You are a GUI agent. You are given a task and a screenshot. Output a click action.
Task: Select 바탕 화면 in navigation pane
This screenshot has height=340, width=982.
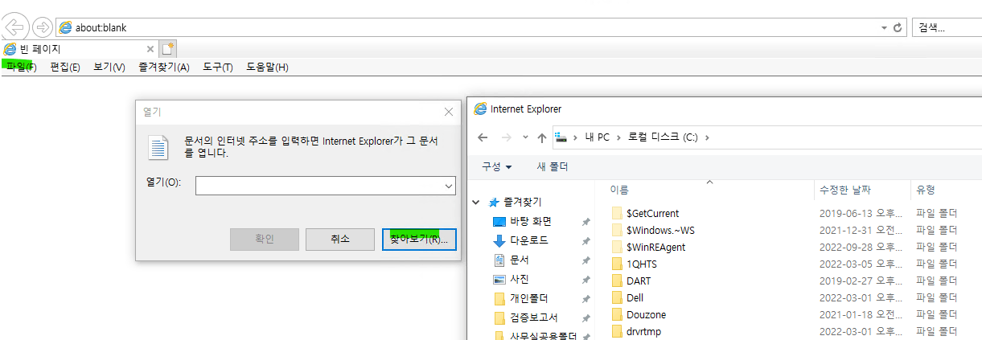(531, 221)
